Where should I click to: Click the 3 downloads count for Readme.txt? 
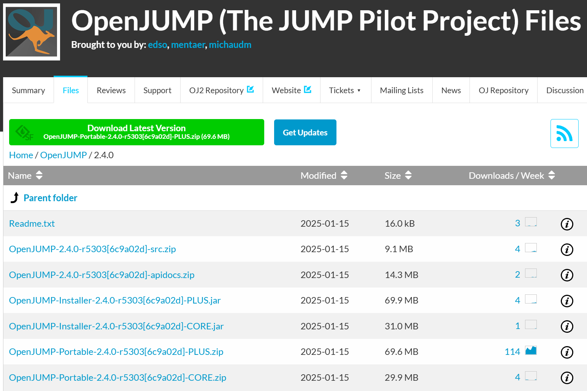(x=517, y=223)
